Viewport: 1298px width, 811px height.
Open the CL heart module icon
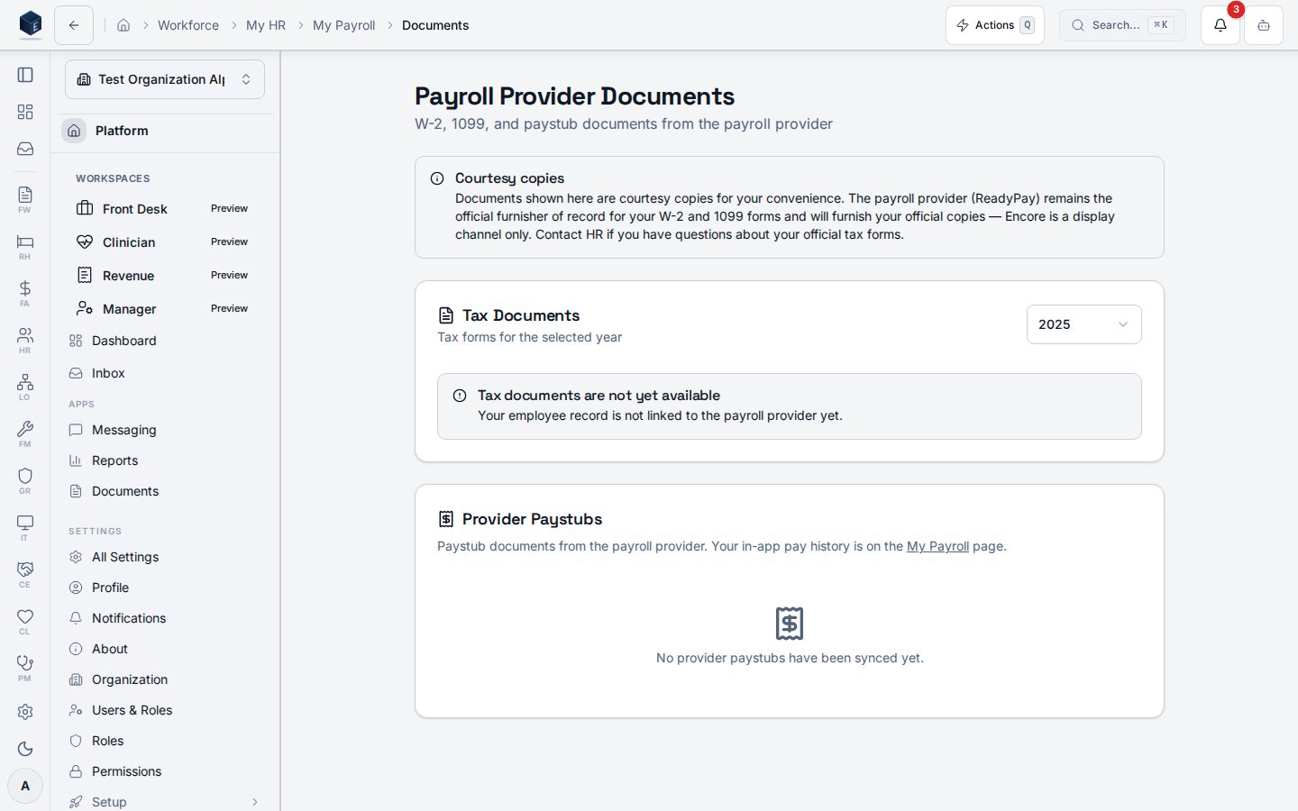25,621
